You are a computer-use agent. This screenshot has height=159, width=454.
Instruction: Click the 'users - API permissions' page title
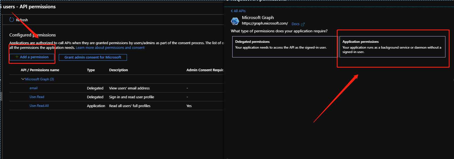click(x=29, y=7)
